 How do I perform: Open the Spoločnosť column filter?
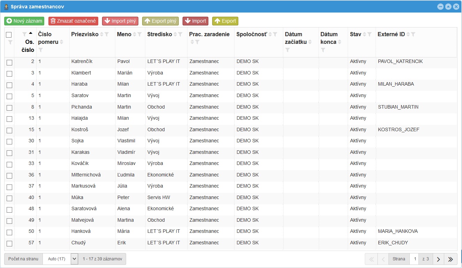tap(275, 34)
